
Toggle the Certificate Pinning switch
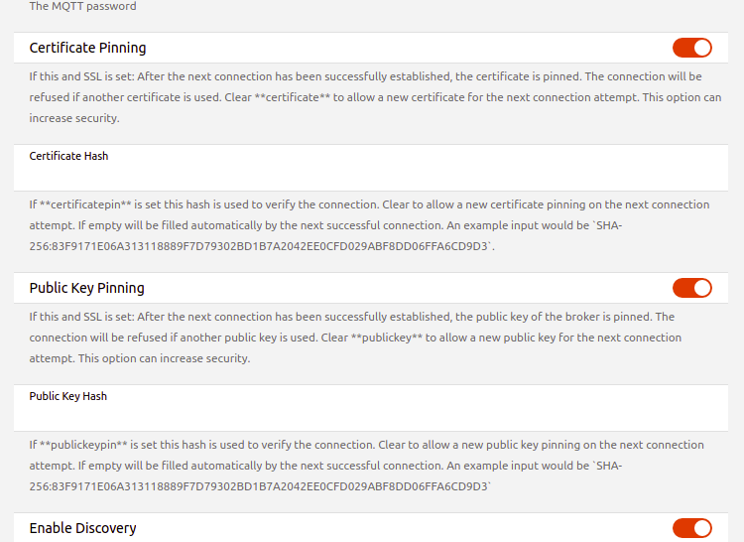click(x=691, y=48)
